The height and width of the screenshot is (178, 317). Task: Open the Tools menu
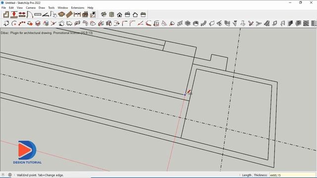(51, 8)
